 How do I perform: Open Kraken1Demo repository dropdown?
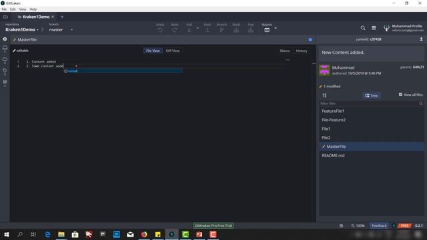22,29
